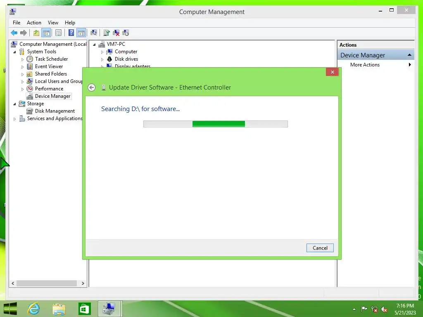Toggle Show/Hide Action Pane toolbar icon

pyautogui.click(x=81, y=33)
